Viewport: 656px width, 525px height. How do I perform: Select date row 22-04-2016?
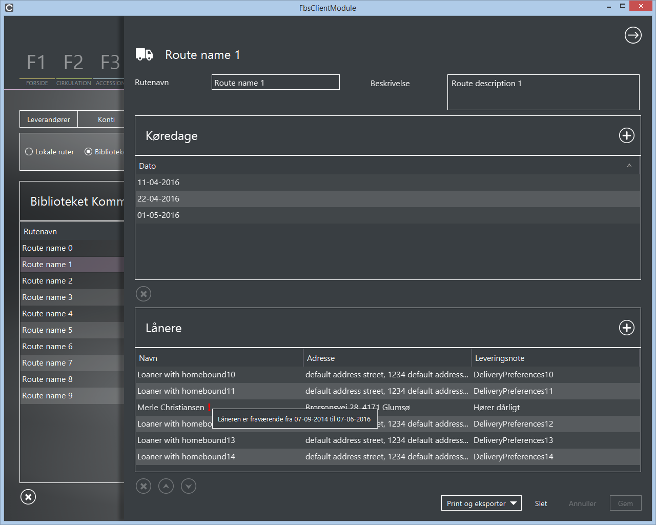coord(387,198)
